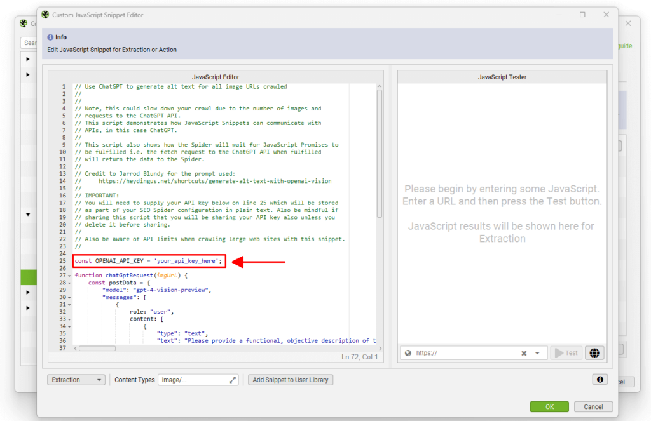Click the Cancel button
651x421 pixels.
[593, 406]
